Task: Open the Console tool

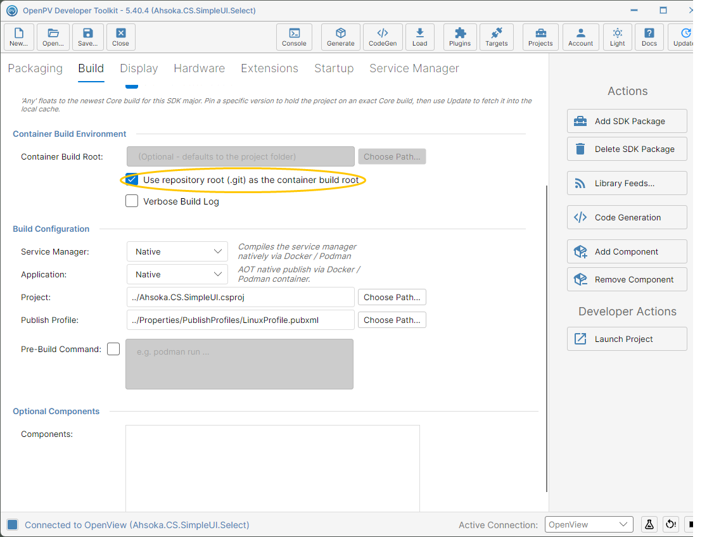Action: [x=294, y=37]
